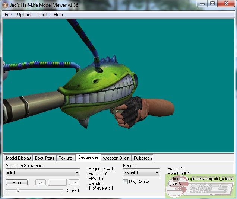
Task: Maximize the Model Viewer window
Action: pos(212,4)
